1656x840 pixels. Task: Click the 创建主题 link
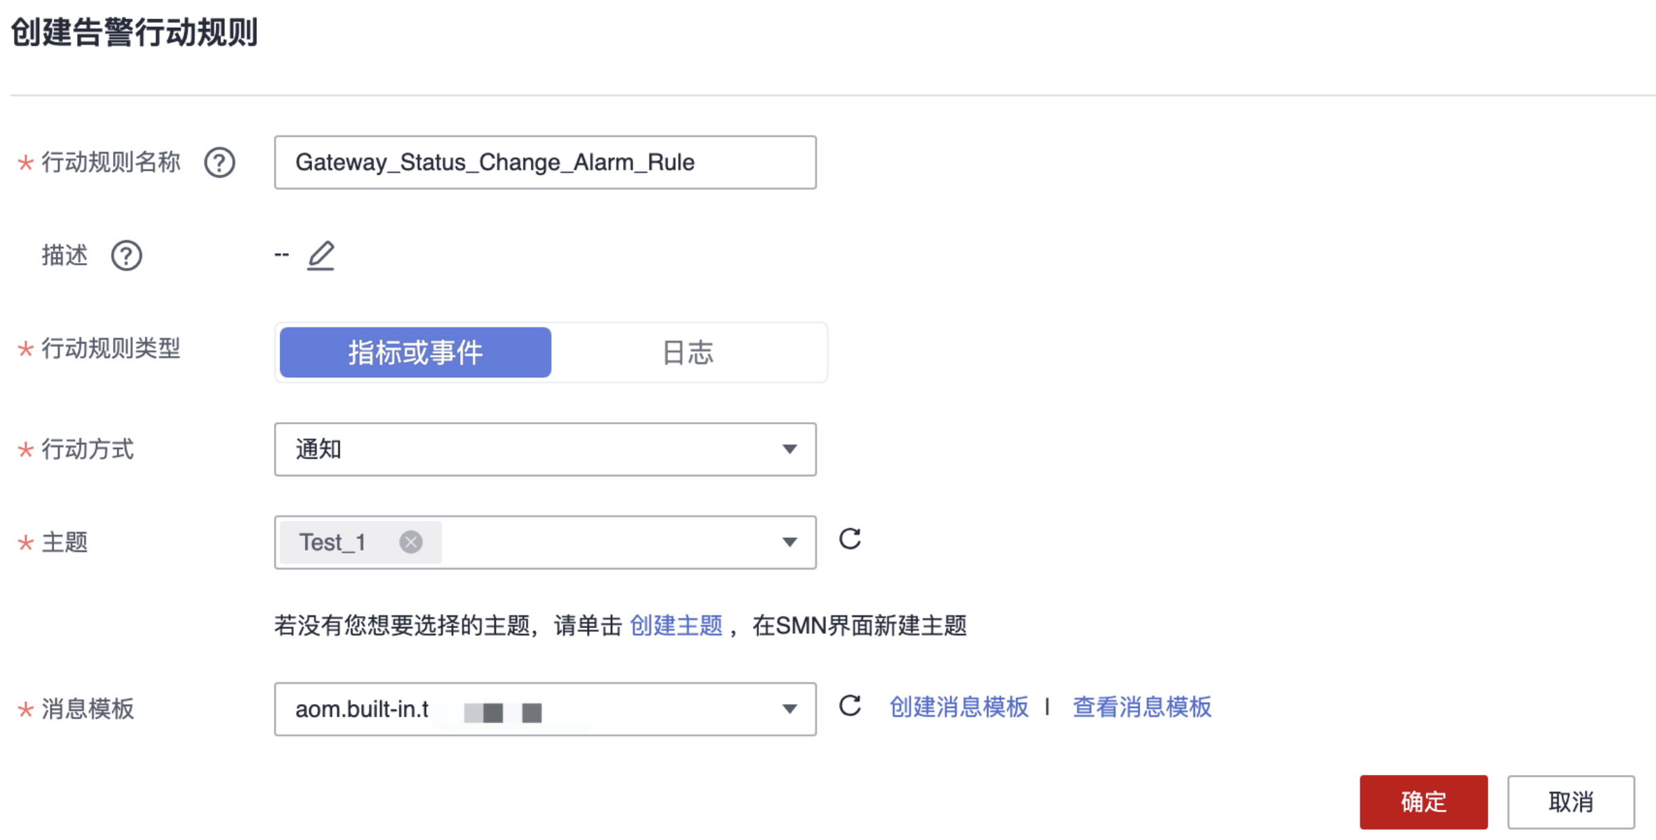click(676, 626)
